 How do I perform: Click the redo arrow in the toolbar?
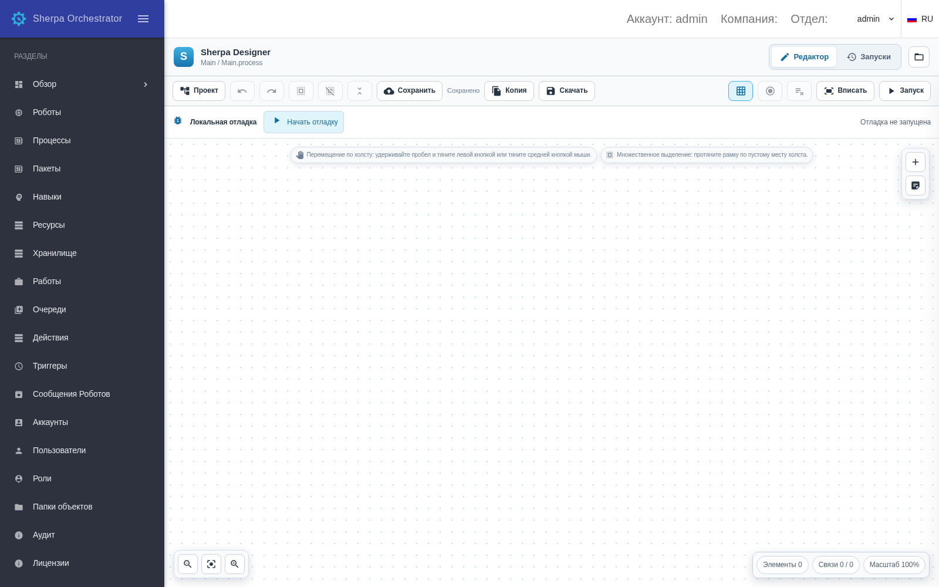(272, 91)
